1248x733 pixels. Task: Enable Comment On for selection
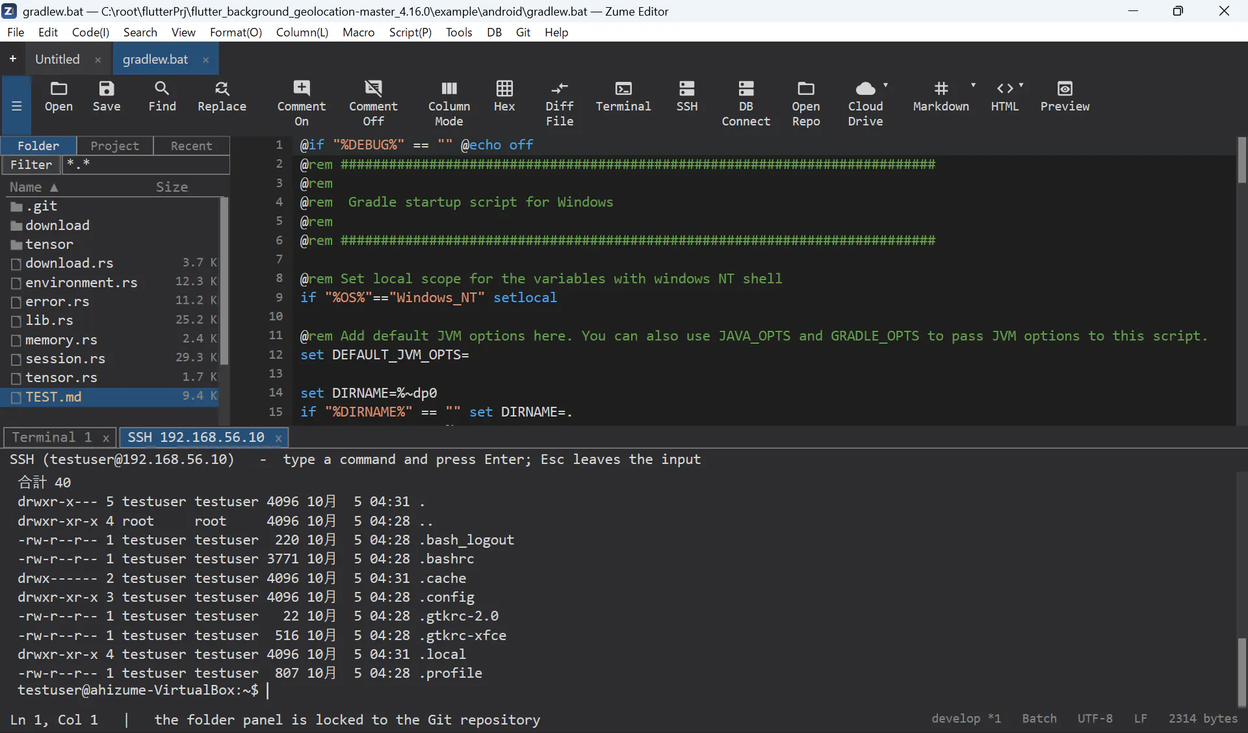pos(302,104)
